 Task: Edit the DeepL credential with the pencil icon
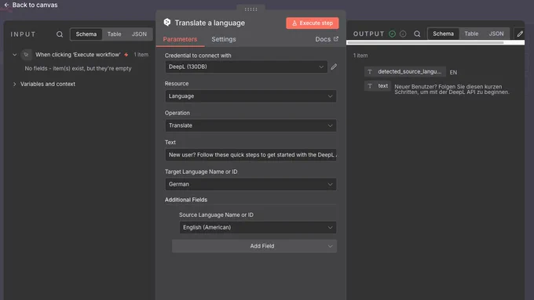[334, 67]
